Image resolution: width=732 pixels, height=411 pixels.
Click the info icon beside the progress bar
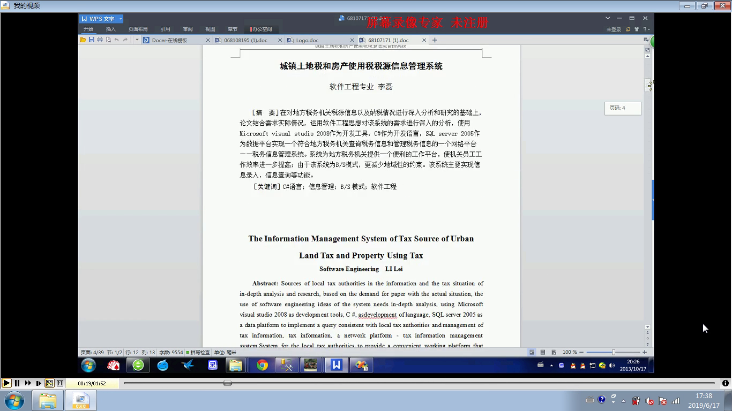point(726,383)
